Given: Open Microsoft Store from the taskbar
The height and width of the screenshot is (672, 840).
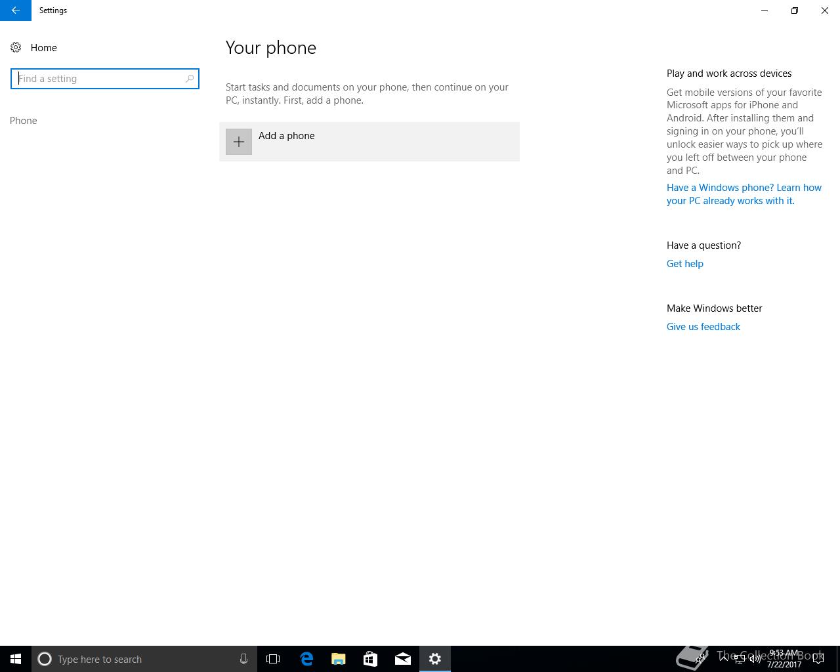Looking at the screenshot, I should click(x=370, y=659).
